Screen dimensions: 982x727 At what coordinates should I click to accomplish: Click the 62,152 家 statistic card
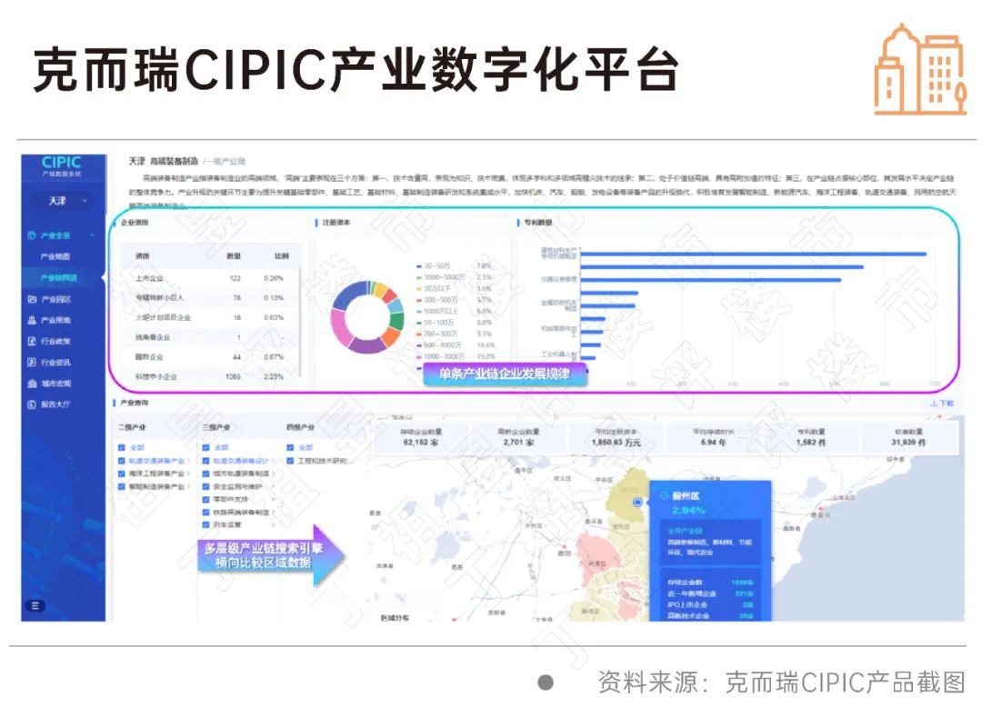(421, 437)
